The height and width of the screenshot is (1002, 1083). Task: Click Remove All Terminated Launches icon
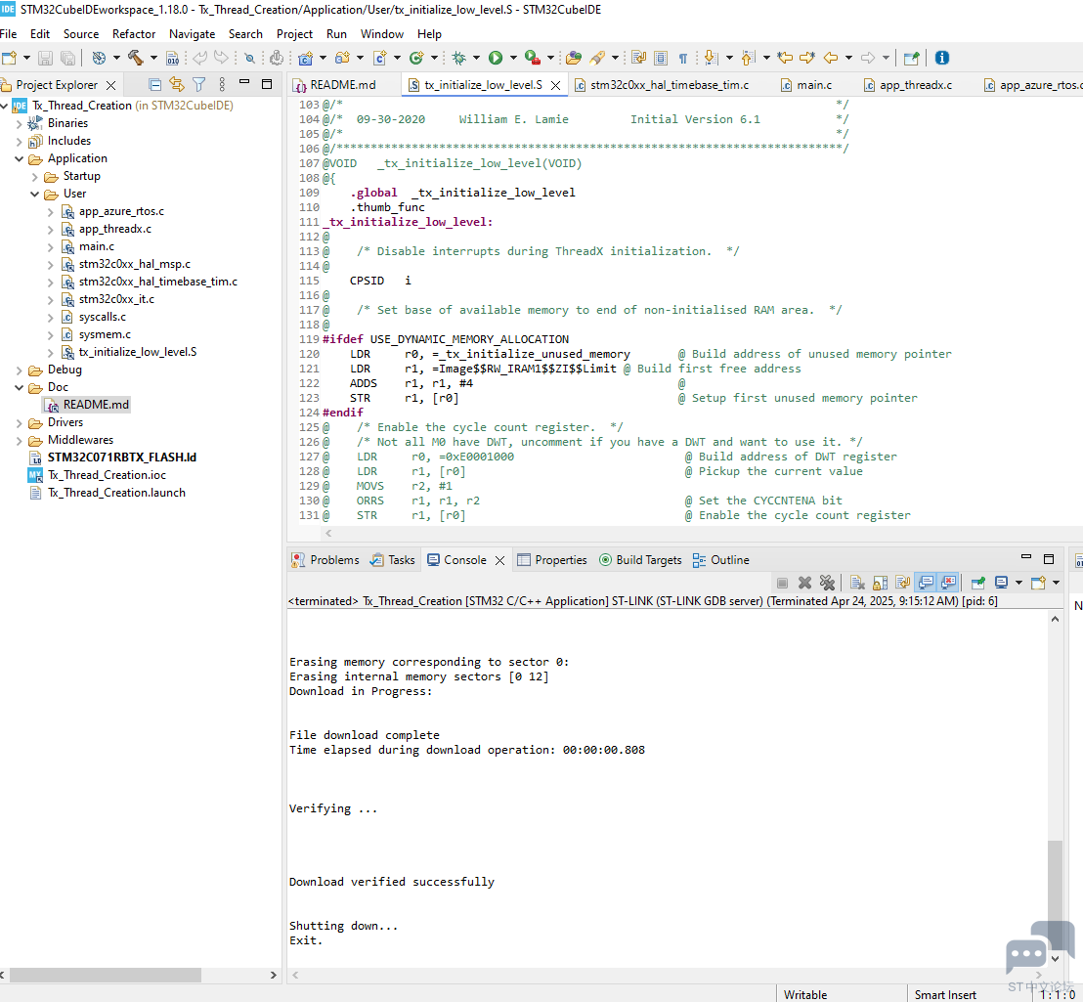click(827, 583)
